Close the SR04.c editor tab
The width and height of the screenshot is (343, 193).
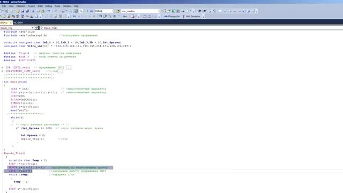click(11, 23)
